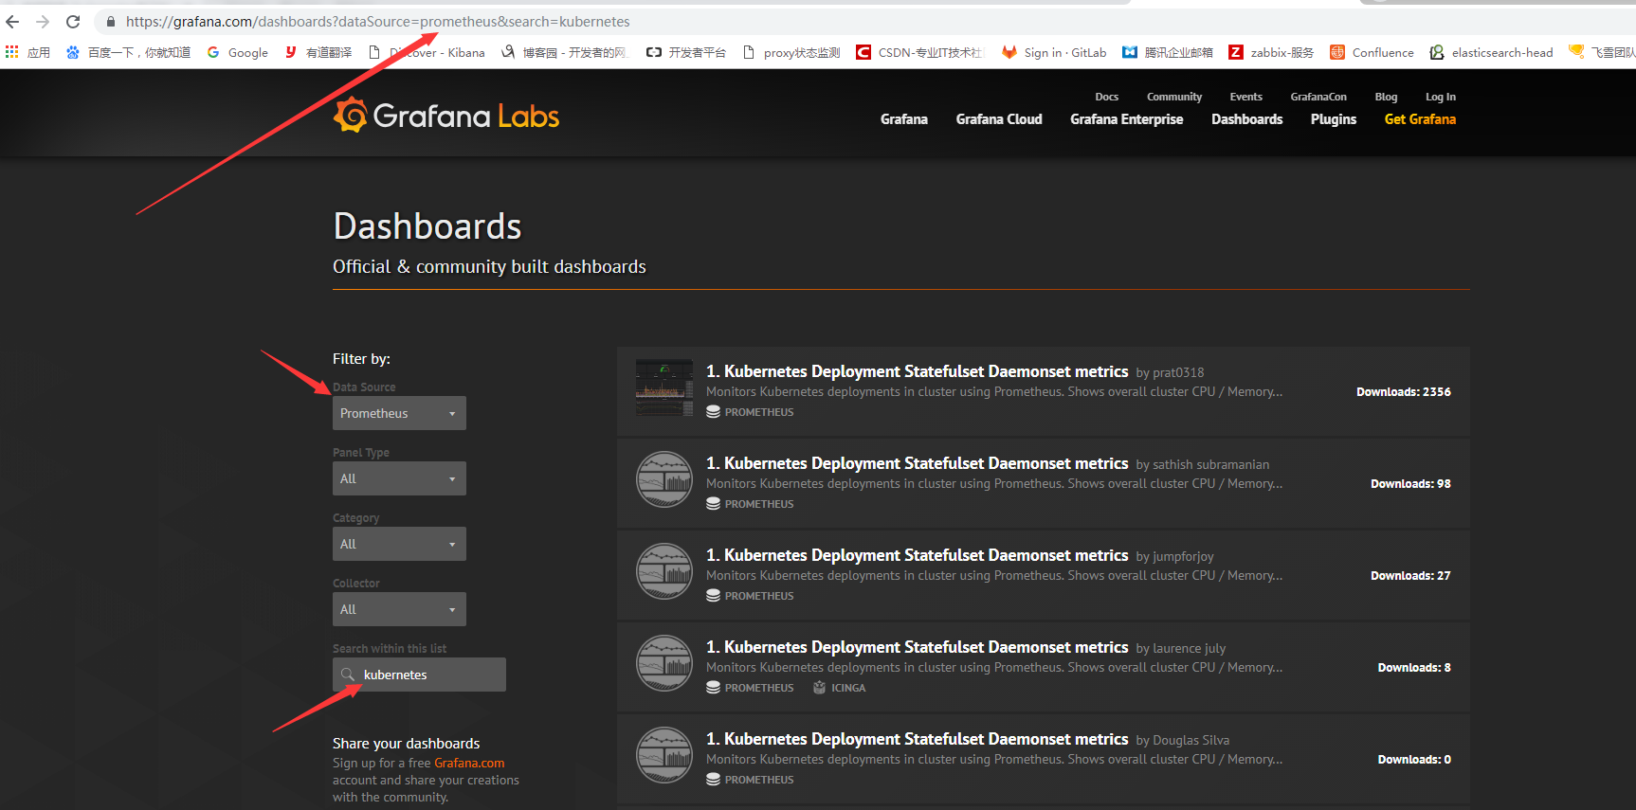Click the lock icon in the address bar
This screenshot has height=810, width=1636.
pyautogui.click(x=111, y=21)
